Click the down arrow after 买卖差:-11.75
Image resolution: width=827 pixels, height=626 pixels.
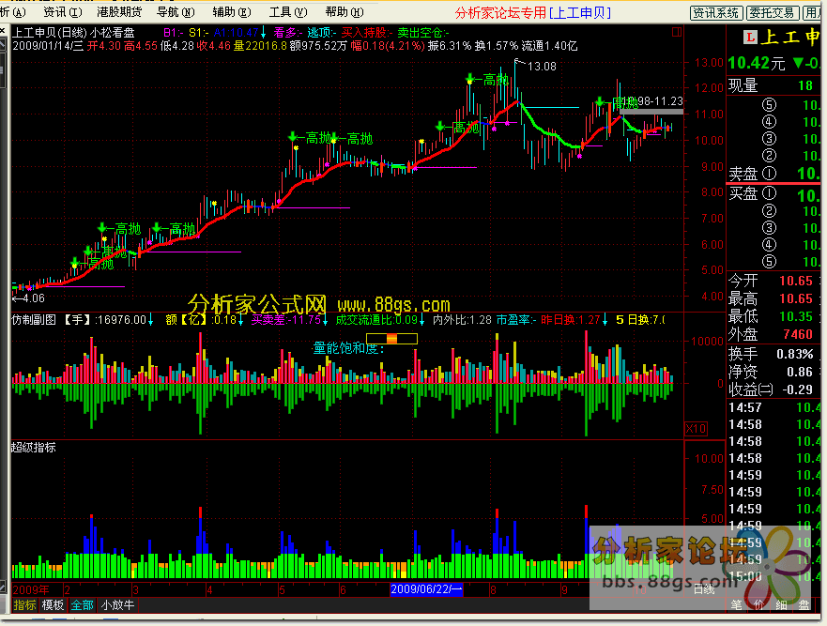pyautogui.click(x=325, y=320)
